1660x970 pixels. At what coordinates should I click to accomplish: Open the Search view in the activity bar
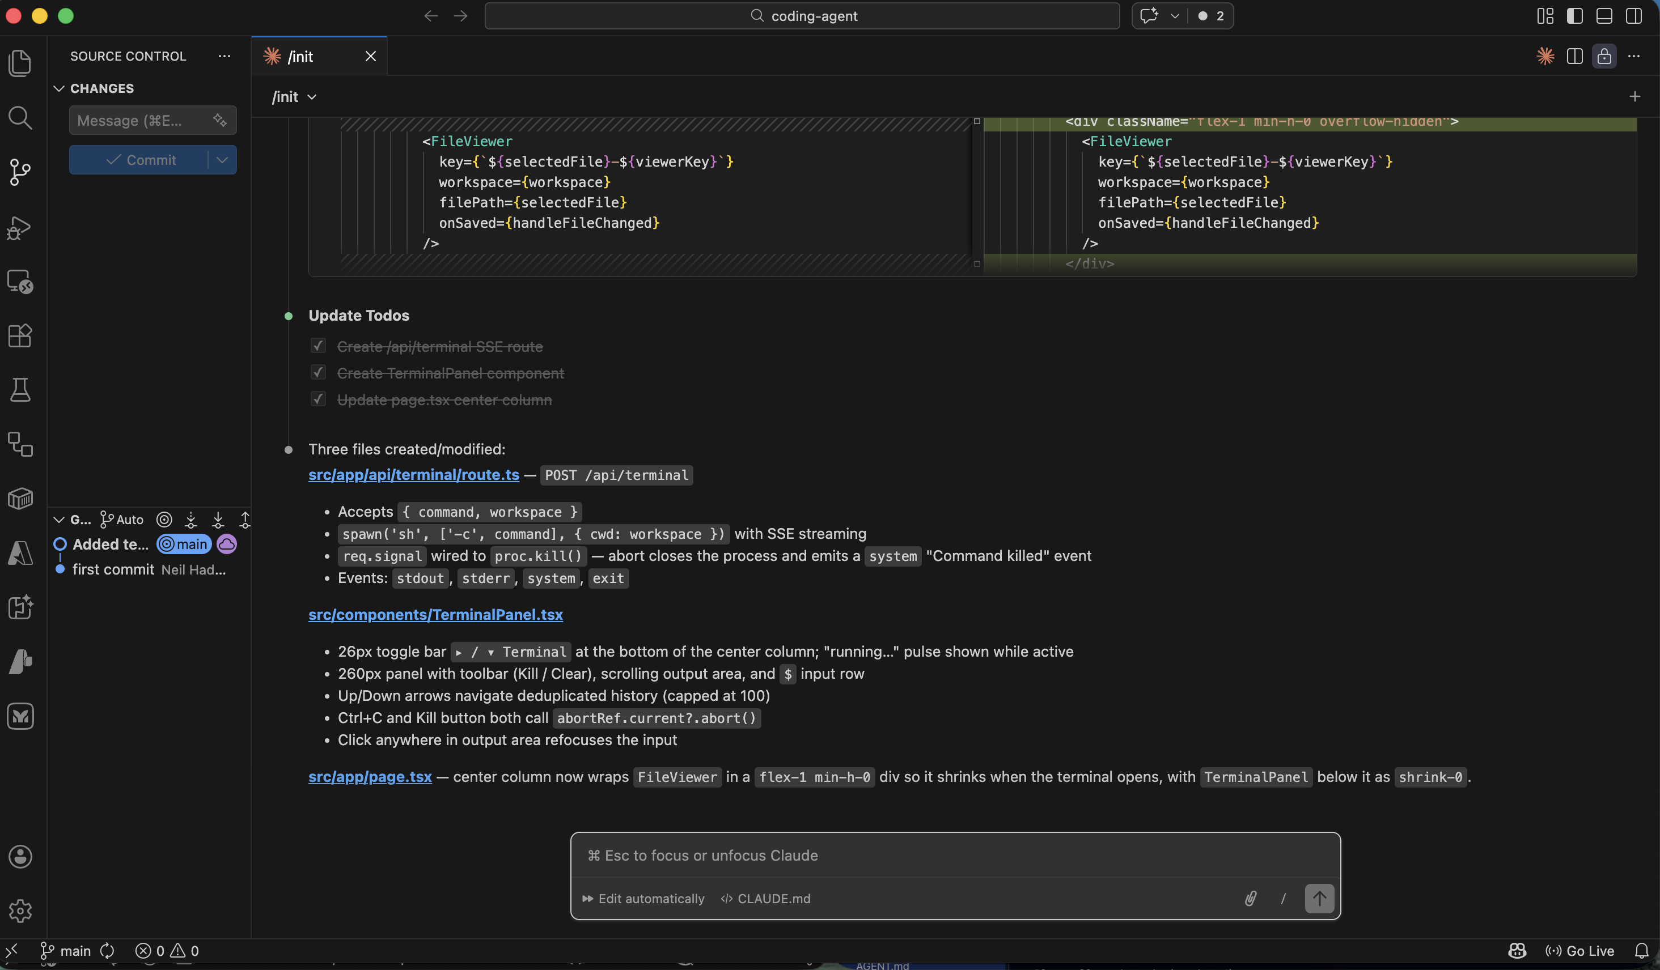[20, 118]
